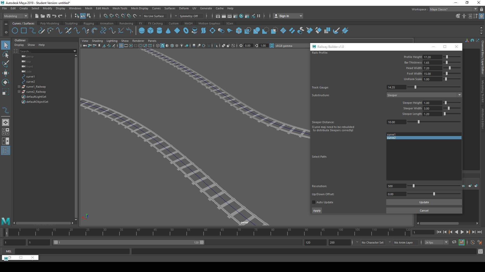Click the Select tool at top of toolbox

click(6, 45)
